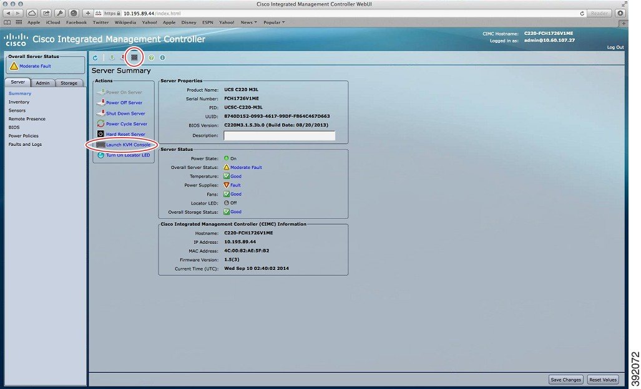Click the browser address bar URL
Viewport: 641px width, 389px height.
tap(152, 14)
